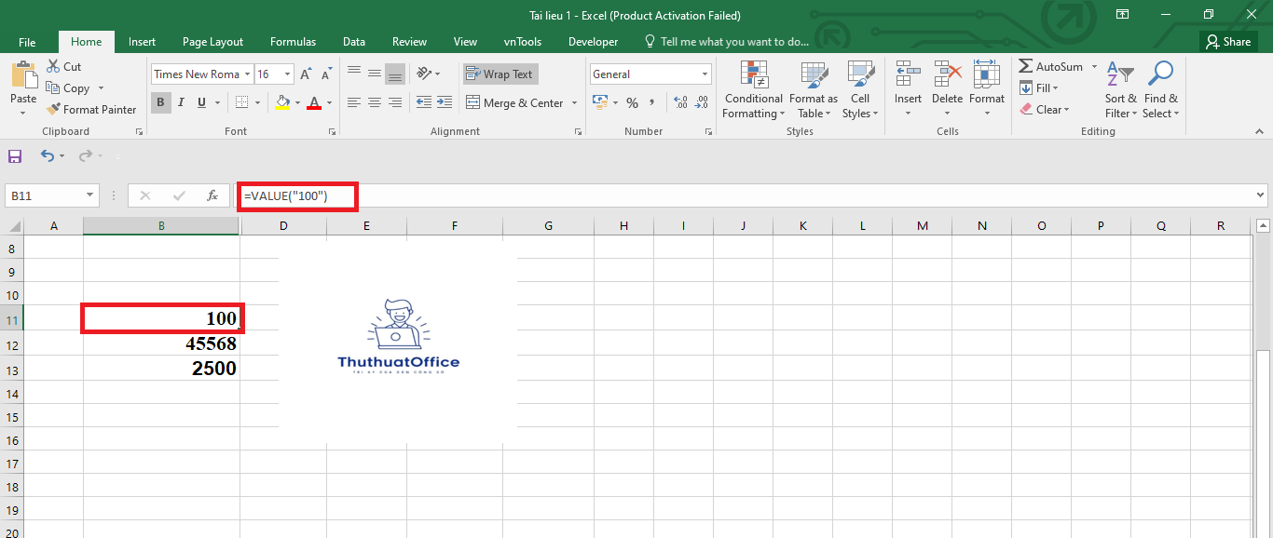Toggle the Wrap Text option
1273x538 pixels.
coord(500,74)
